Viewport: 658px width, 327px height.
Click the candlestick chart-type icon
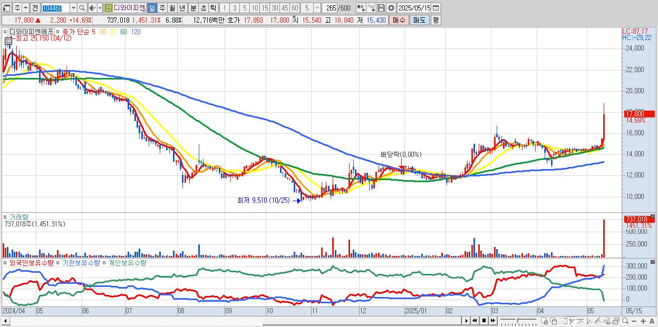pyautogui.click(x=361, y=8)
